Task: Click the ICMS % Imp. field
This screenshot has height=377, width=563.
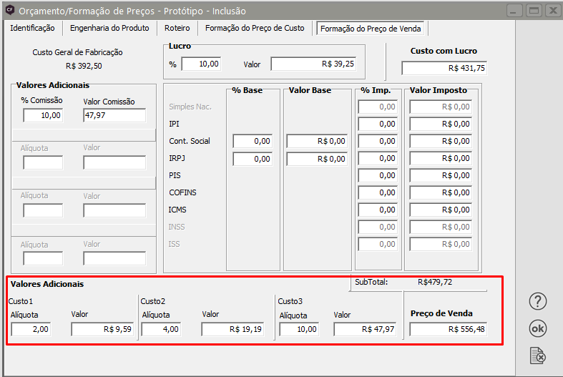Action: click(378, 210)
